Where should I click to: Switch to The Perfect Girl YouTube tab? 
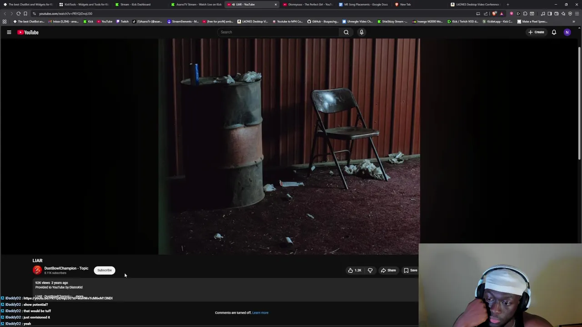coord(308,5)
